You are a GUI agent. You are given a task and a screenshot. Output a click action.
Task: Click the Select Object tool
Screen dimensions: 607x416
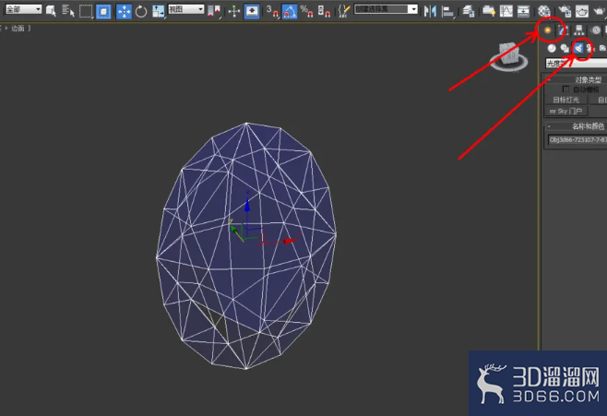[x=51, y=11]
